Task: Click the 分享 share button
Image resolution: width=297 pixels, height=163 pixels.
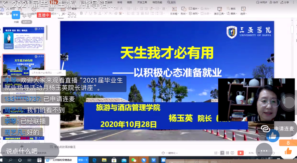Action: click(x=285, y=2)
